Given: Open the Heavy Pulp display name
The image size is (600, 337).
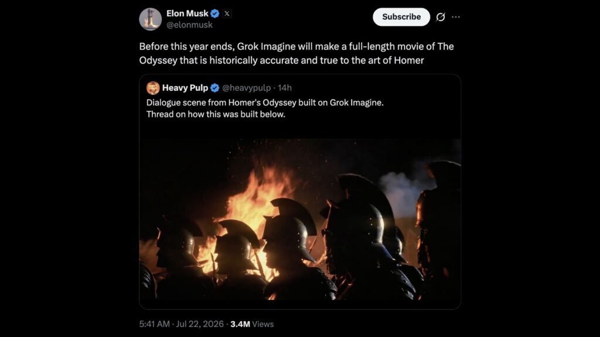Looking at the screenshot, I should click(x=185, y=88).
